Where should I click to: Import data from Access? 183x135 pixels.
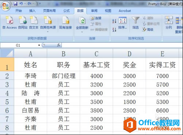pos(9,23)
